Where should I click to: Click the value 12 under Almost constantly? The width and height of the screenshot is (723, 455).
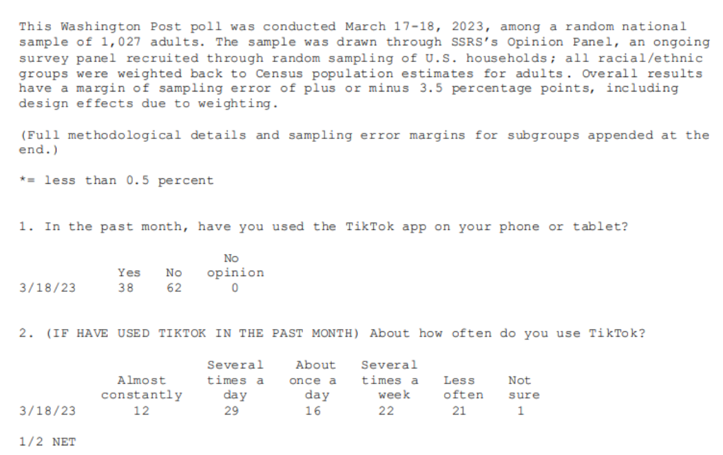click(x=141, y=411)
